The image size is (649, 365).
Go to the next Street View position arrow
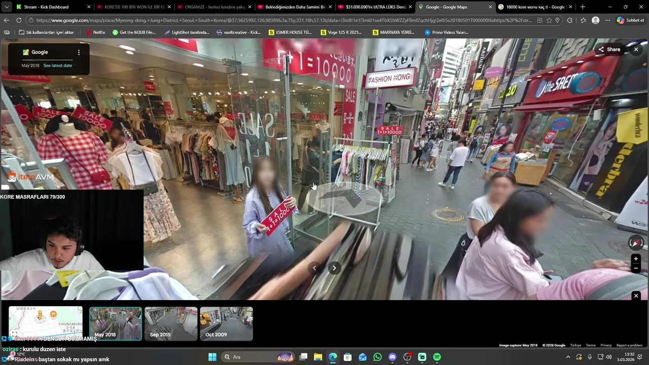coord(334,268)
